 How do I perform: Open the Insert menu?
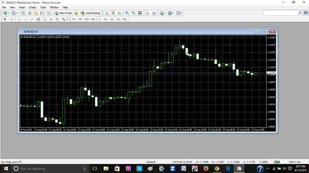pos(22,7)
